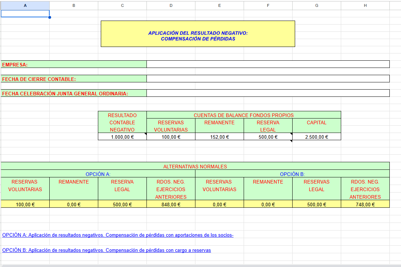Click the FECHA DE CIERRE CONTABLE input field

click(x=268, y=79)
